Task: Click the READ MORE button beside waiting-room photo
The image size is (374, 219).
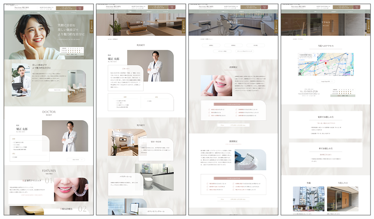Action: (57, 90)
